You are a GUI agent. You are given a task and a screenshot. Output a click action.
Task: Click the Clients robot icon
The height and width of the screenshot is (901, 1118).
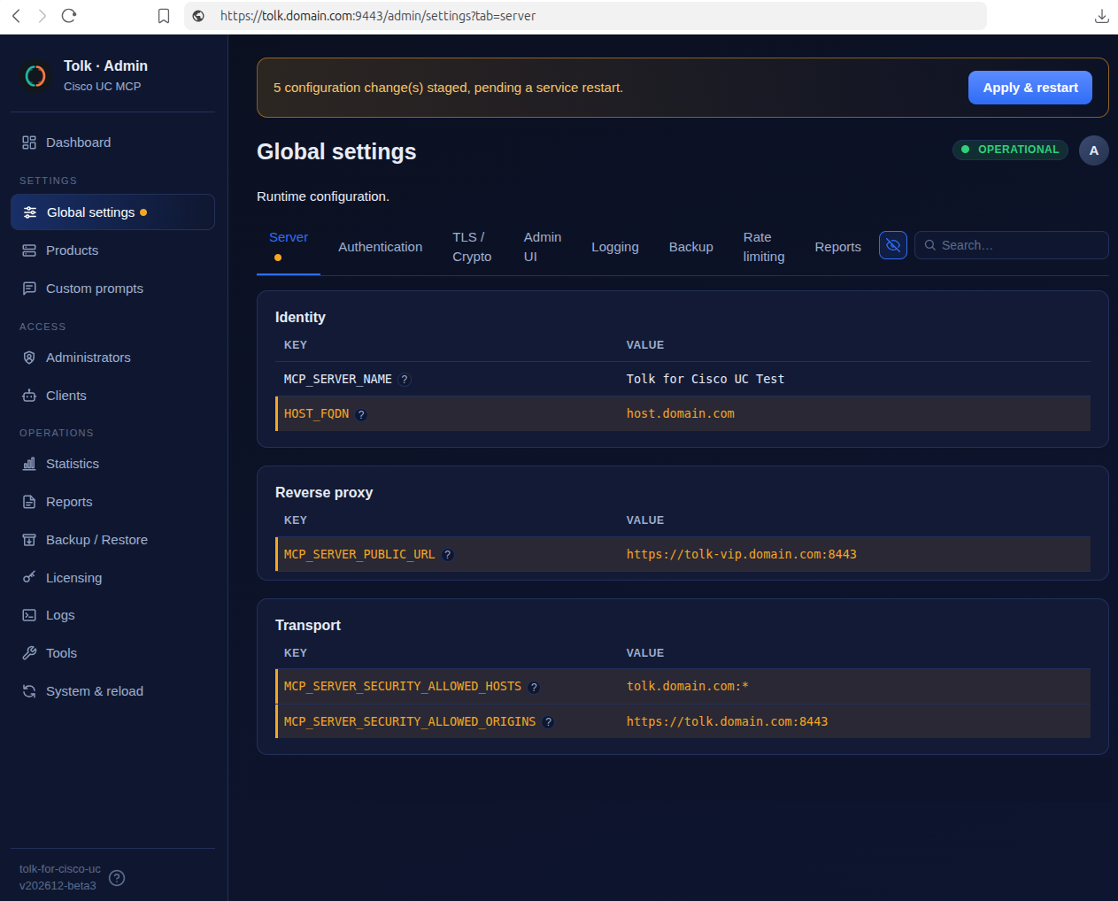click(29, 396)
